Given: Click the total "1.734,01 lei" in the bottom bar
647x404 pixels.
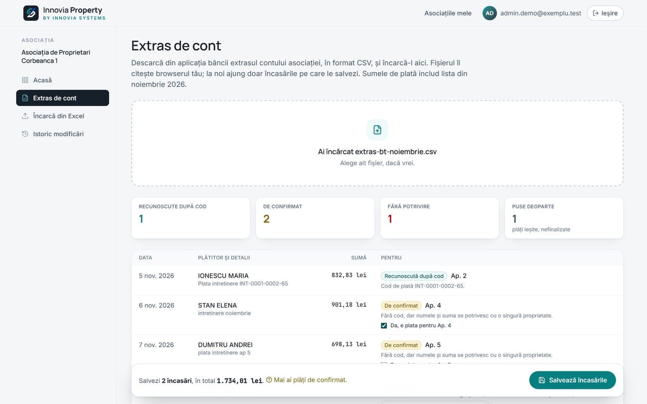Looking at the screenshot, I should 239,381.
